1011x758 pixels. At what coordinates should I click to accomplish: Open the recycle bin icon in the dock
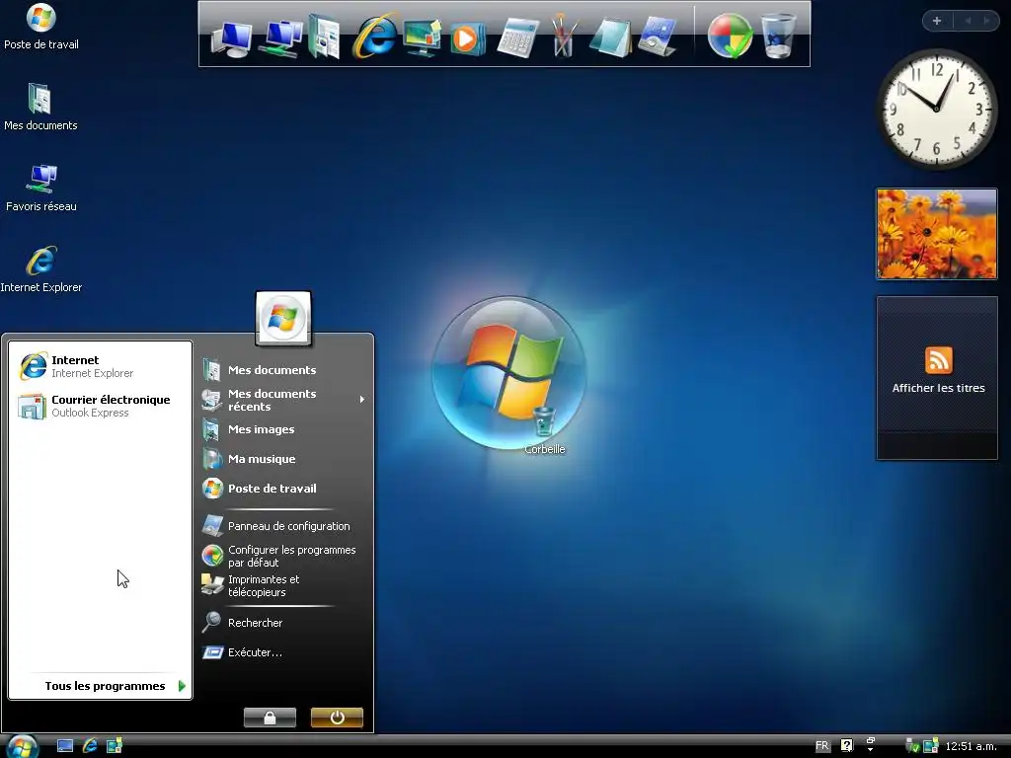[779, 37]
